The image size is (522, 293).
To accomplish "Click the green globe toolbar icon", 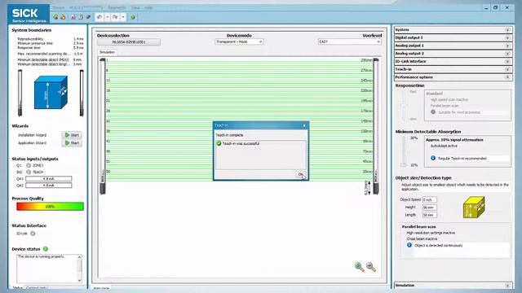I will click(133, 17).
